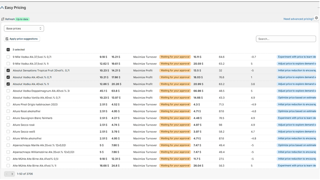
Task: Click the 3 selected label
Action: click(19, 49)
